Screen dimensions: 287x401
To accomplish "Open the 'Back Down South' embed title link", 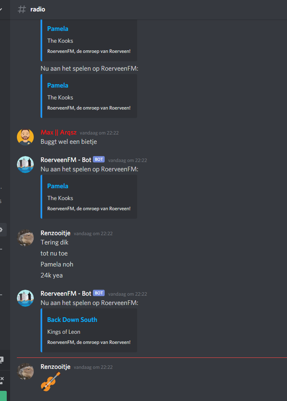I will (72, 320).
